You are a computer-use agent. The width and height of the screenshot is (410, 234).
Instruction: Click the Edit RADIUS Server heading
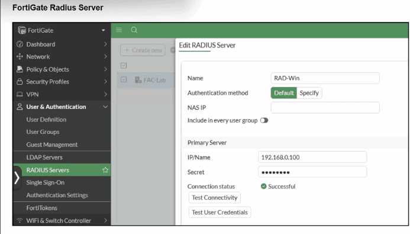(x=207, y=45)
